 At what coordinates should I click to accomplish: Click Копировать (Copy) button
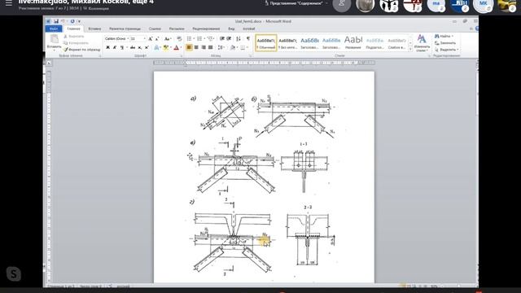pos(76,43)
